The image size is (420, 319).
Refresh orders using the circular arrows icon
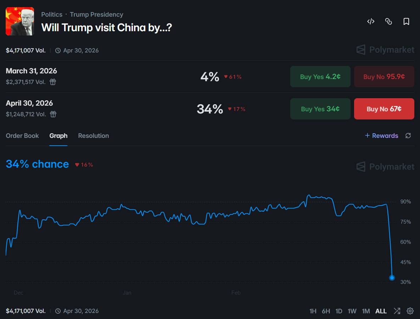point(408,135)
